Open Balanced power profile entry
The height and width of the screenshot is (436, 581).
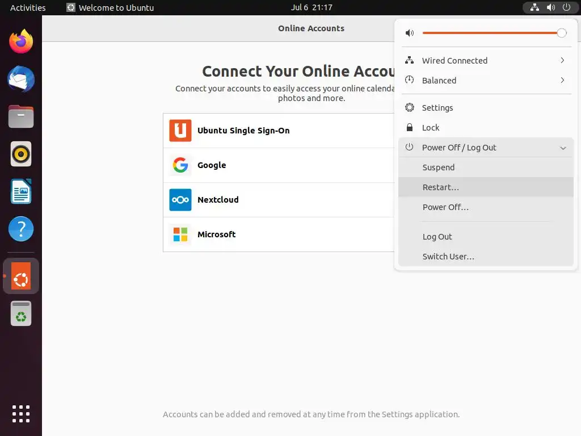tap(486, 81)
